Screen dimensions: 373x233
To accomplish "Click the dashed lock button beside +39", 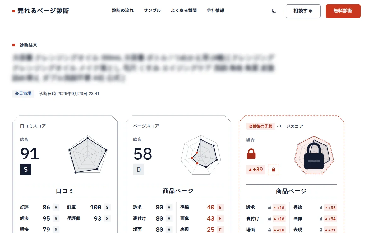I will coord(274,170).
